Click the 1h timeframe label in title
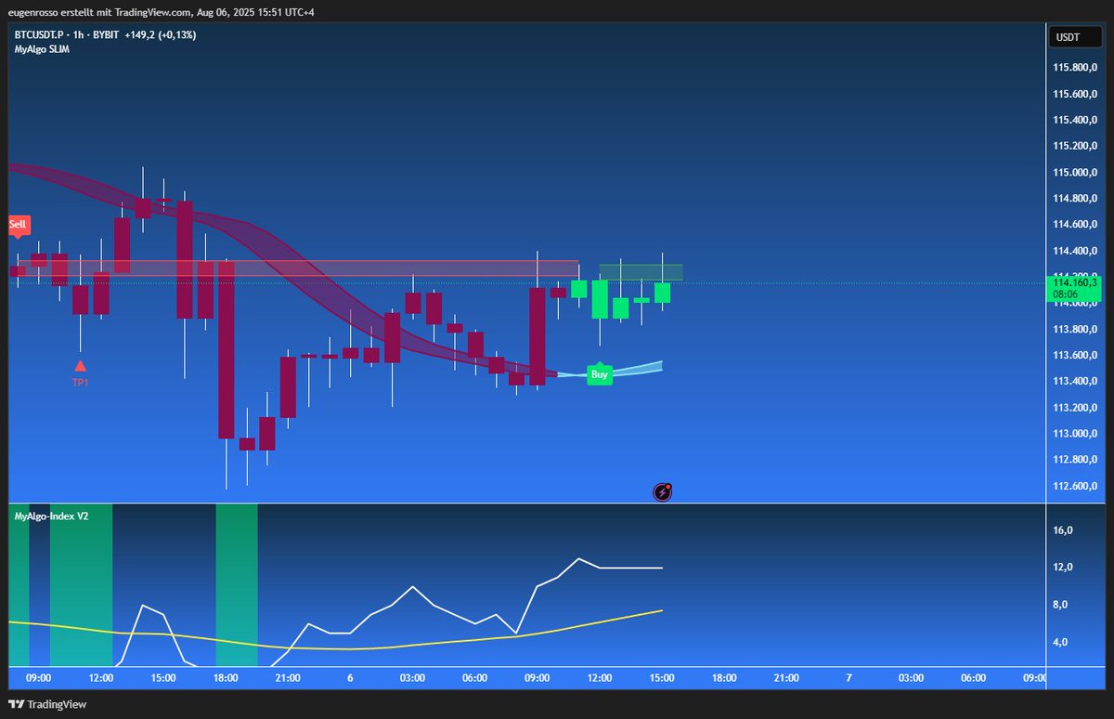 coord(80,34)
